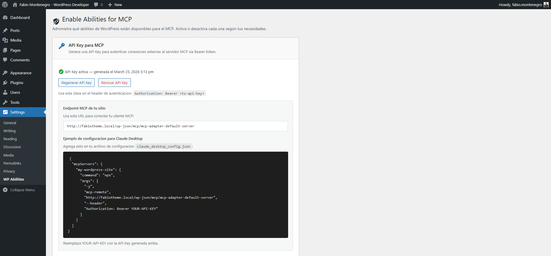Click Collapse Menu text in sidebar
551x256 pixels.
[x=22, y=190]
